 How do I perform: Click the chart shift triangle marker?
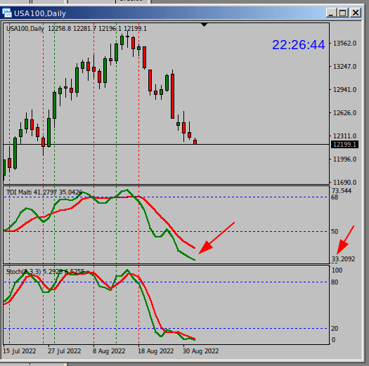[x=205, y=25]
